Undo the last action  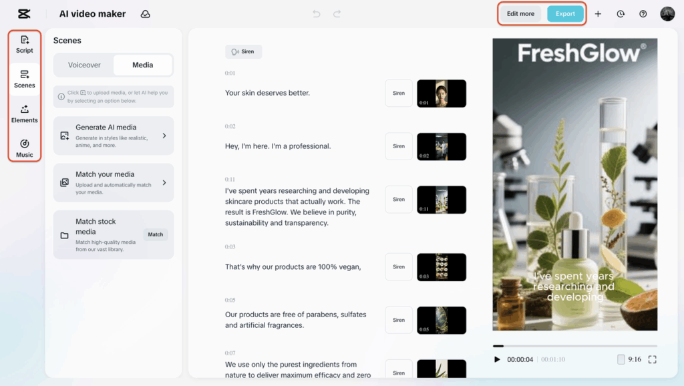click(x=317, y=14)
